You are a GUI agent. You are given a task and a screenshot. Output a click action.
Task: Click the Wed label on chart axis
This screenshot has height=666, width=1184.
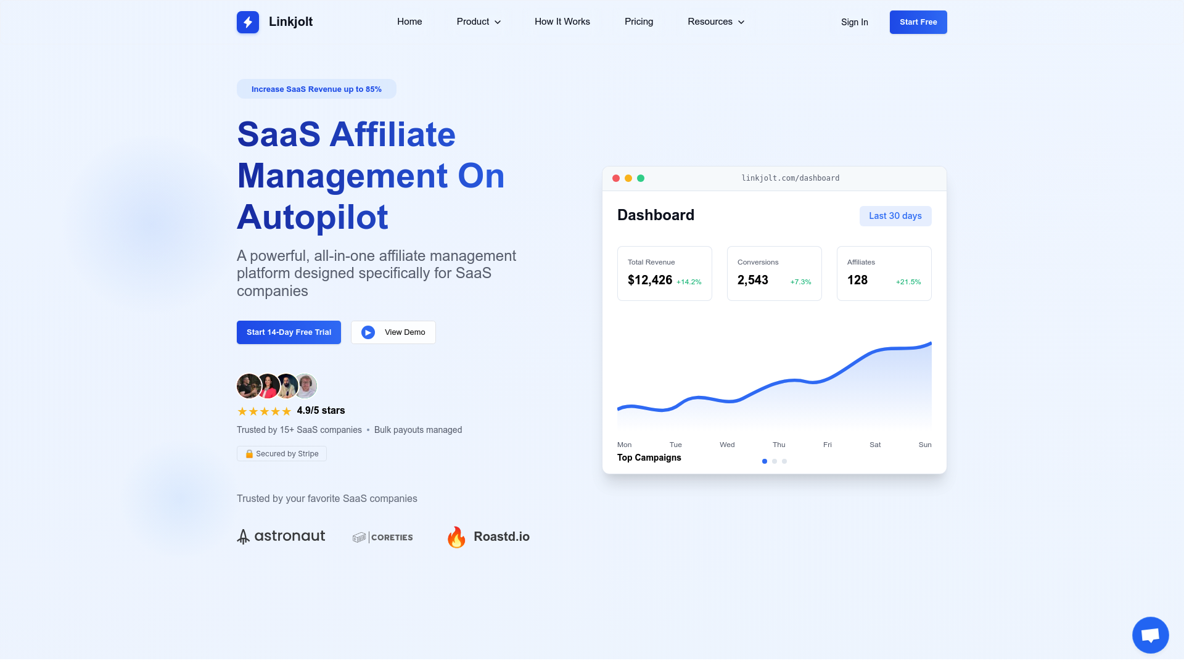(727, 445)
